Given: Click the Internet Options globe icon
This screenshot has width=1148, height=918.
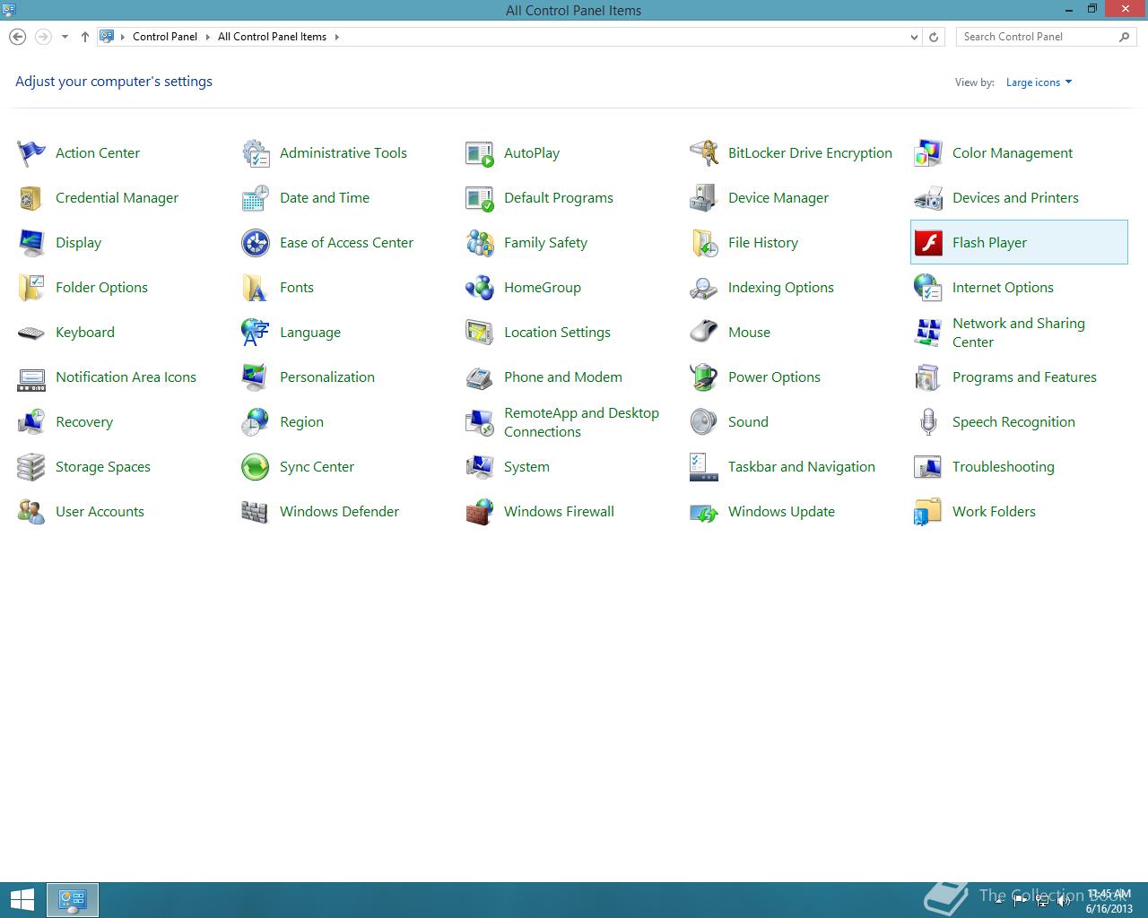Looking at the screenshot, I should pos(928,288).
